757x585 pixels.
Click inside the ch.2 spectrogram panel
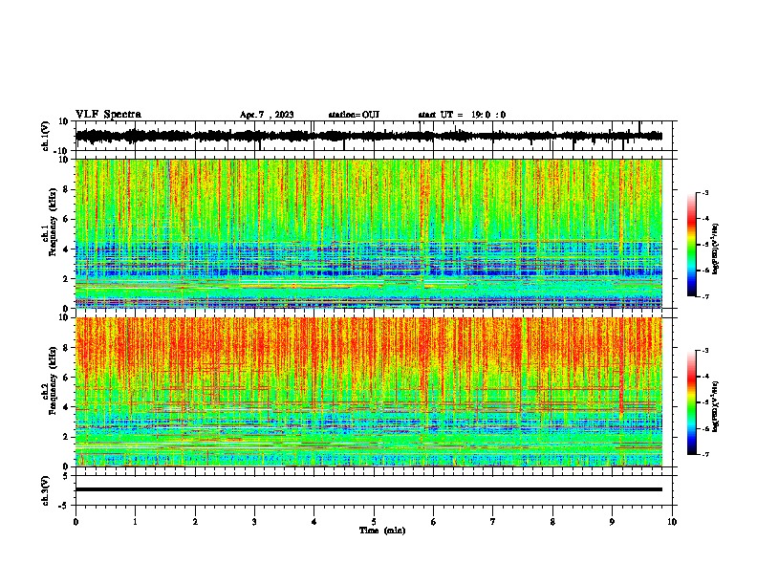point(368,392)
